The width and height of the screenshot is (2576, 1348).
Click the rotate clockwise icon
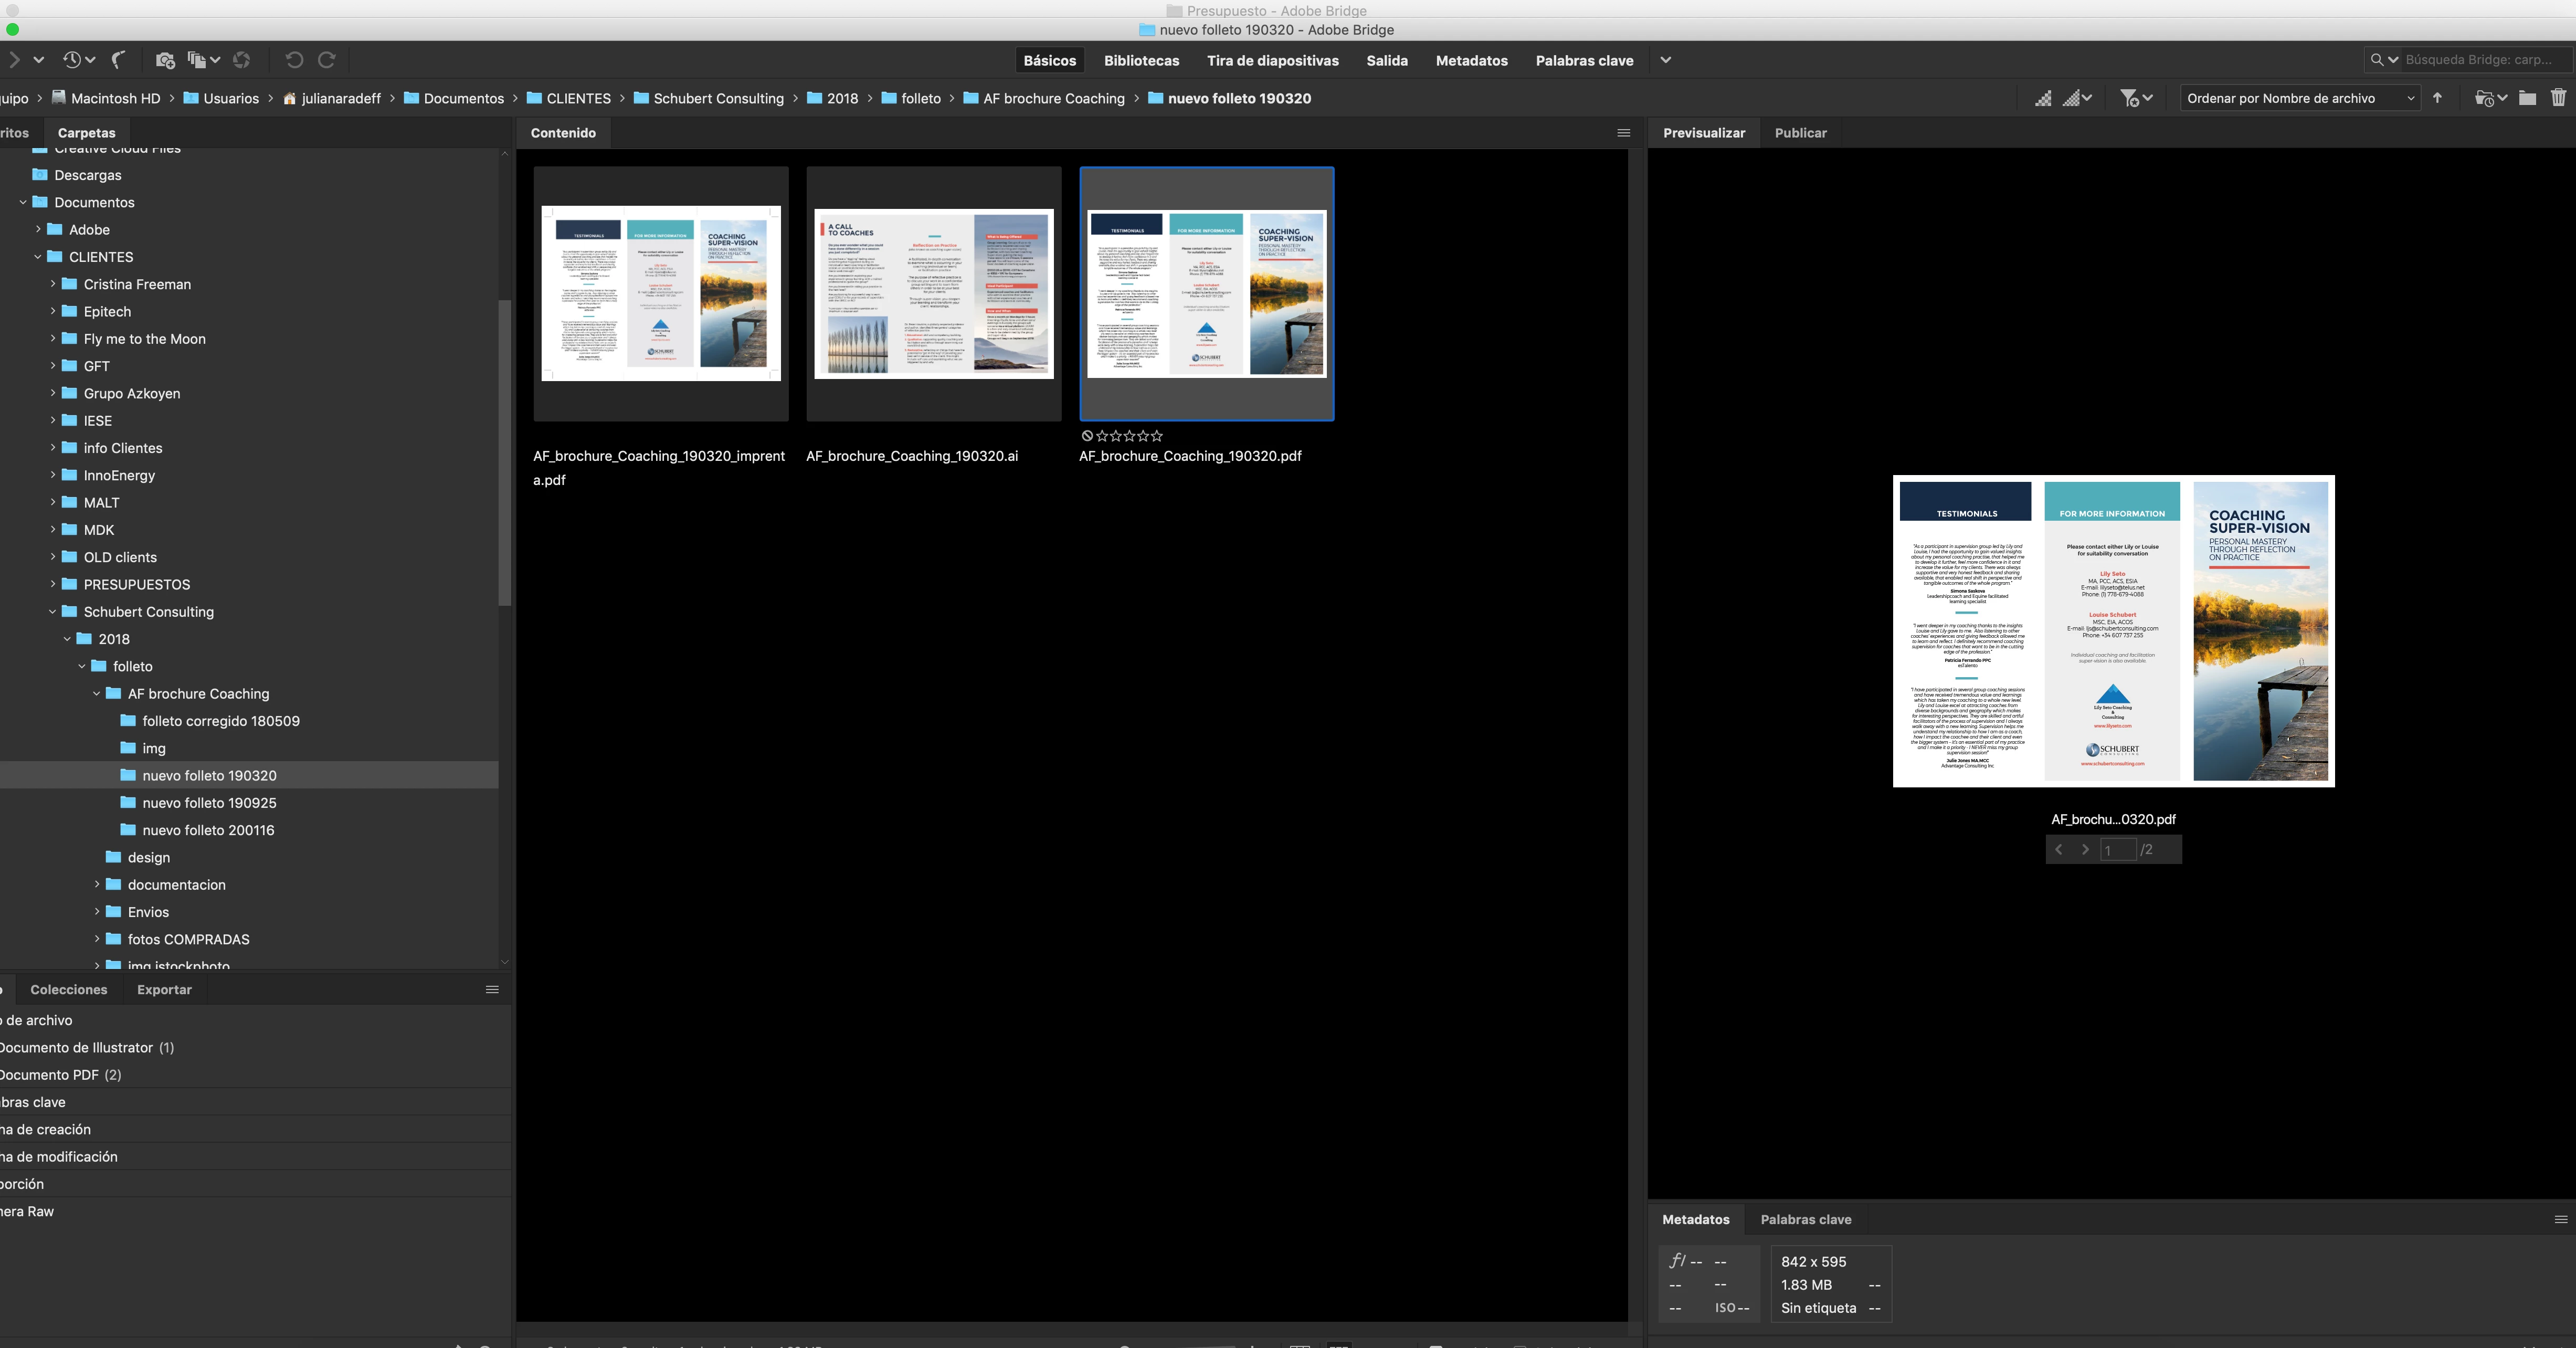pos(326,60)
